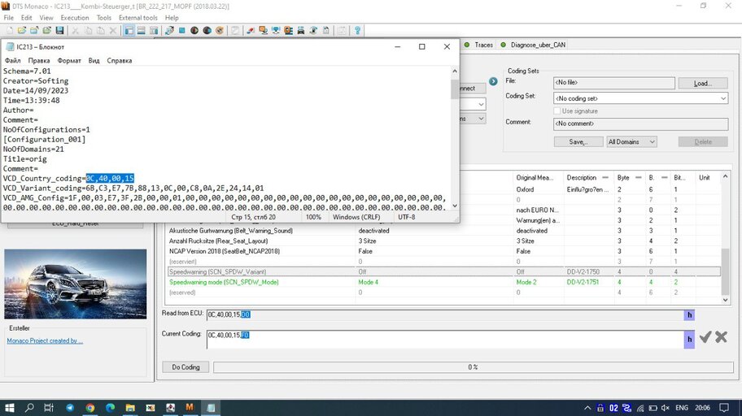742x416 pixels.
Task: Click the ENG language indicator in system tray
Action: tap(682, 408)
